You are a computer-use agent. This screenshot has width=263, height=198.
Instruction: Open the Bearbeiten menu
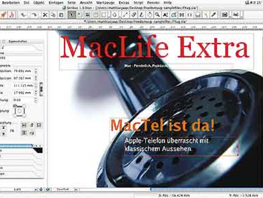[x=11, y=3]
